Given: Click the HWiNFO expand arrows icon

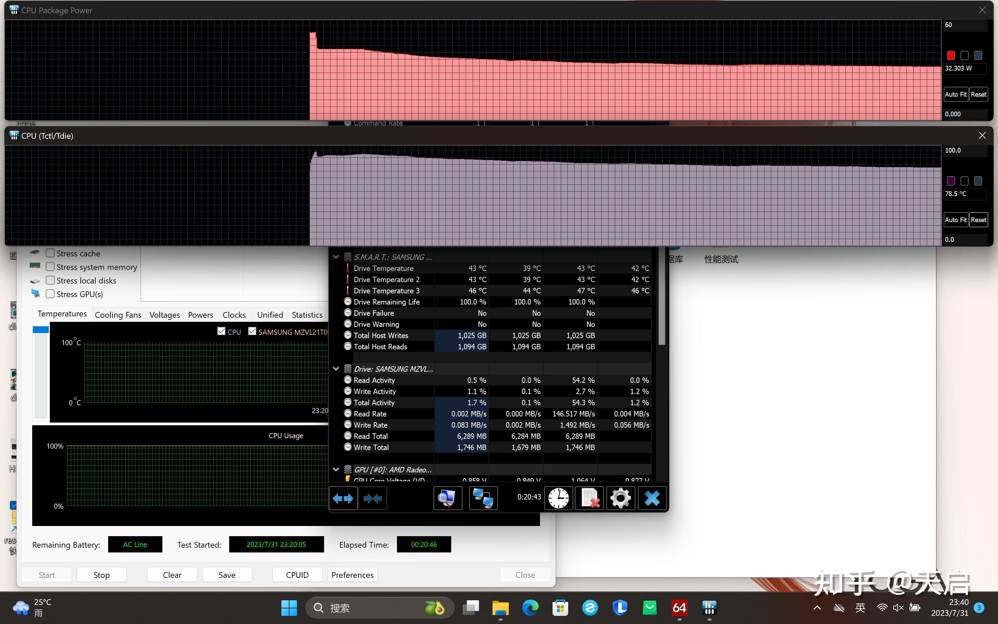Looking at the screenshot, I should (x=343, y=498).
